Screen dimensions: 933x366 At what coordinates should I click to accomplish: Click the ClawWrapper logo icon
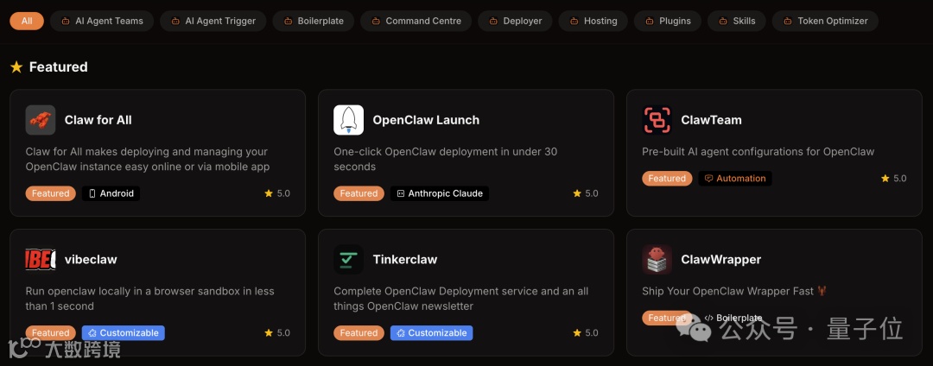pyautogui.click(x=657, y=260)
